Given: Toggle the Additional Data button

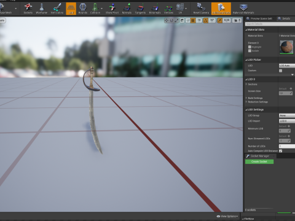Looking at the screenshot, I should [x=221, y=9].
